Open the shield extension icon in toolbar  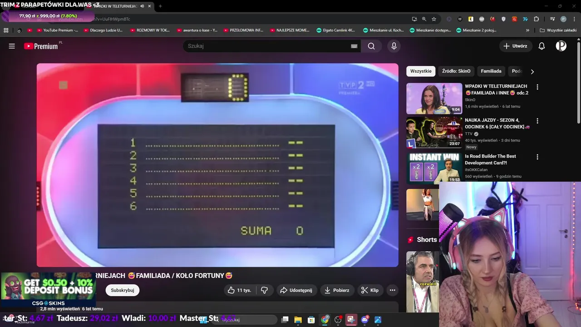pyautogui.click(x=503, y=19)
